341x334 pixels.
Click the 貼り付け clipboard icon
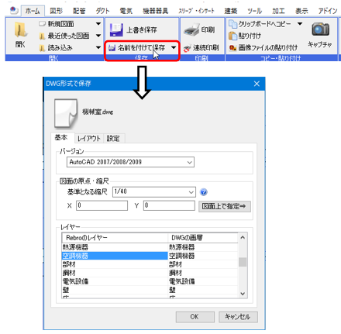pyautogui.click(x=232, y=36)
